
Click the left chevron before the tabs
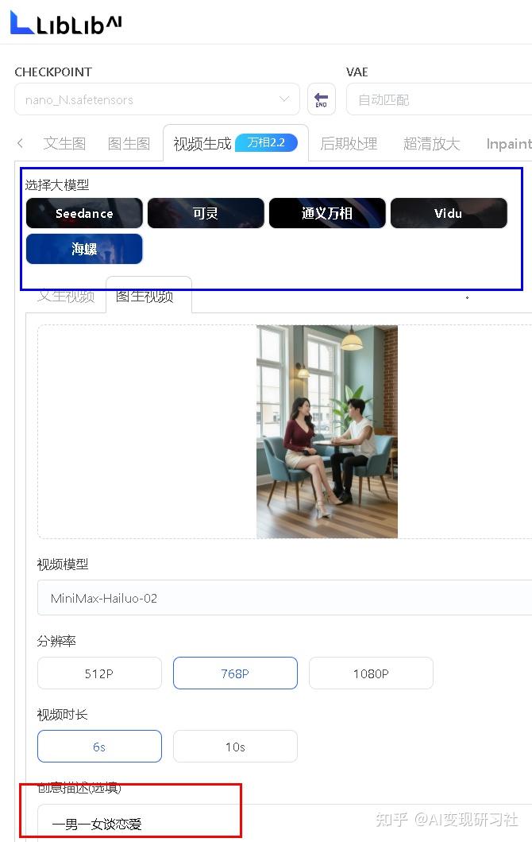[21, 143]
